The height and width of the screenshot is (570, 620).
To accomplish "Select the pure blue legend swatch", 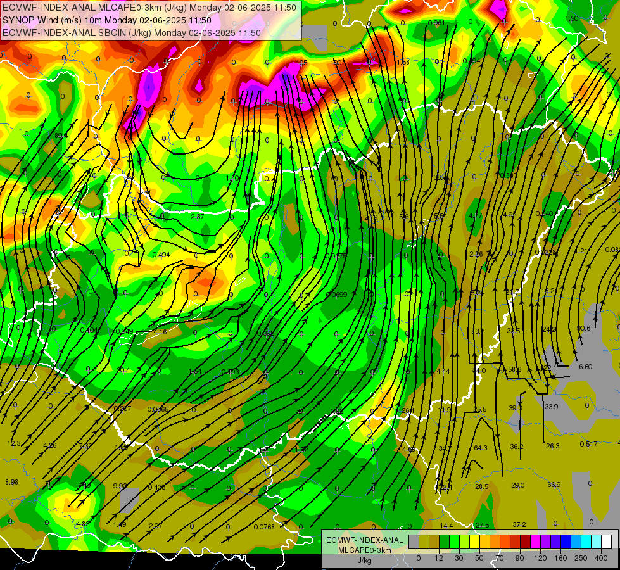I will pyautogui.click(x=566, y=541).
